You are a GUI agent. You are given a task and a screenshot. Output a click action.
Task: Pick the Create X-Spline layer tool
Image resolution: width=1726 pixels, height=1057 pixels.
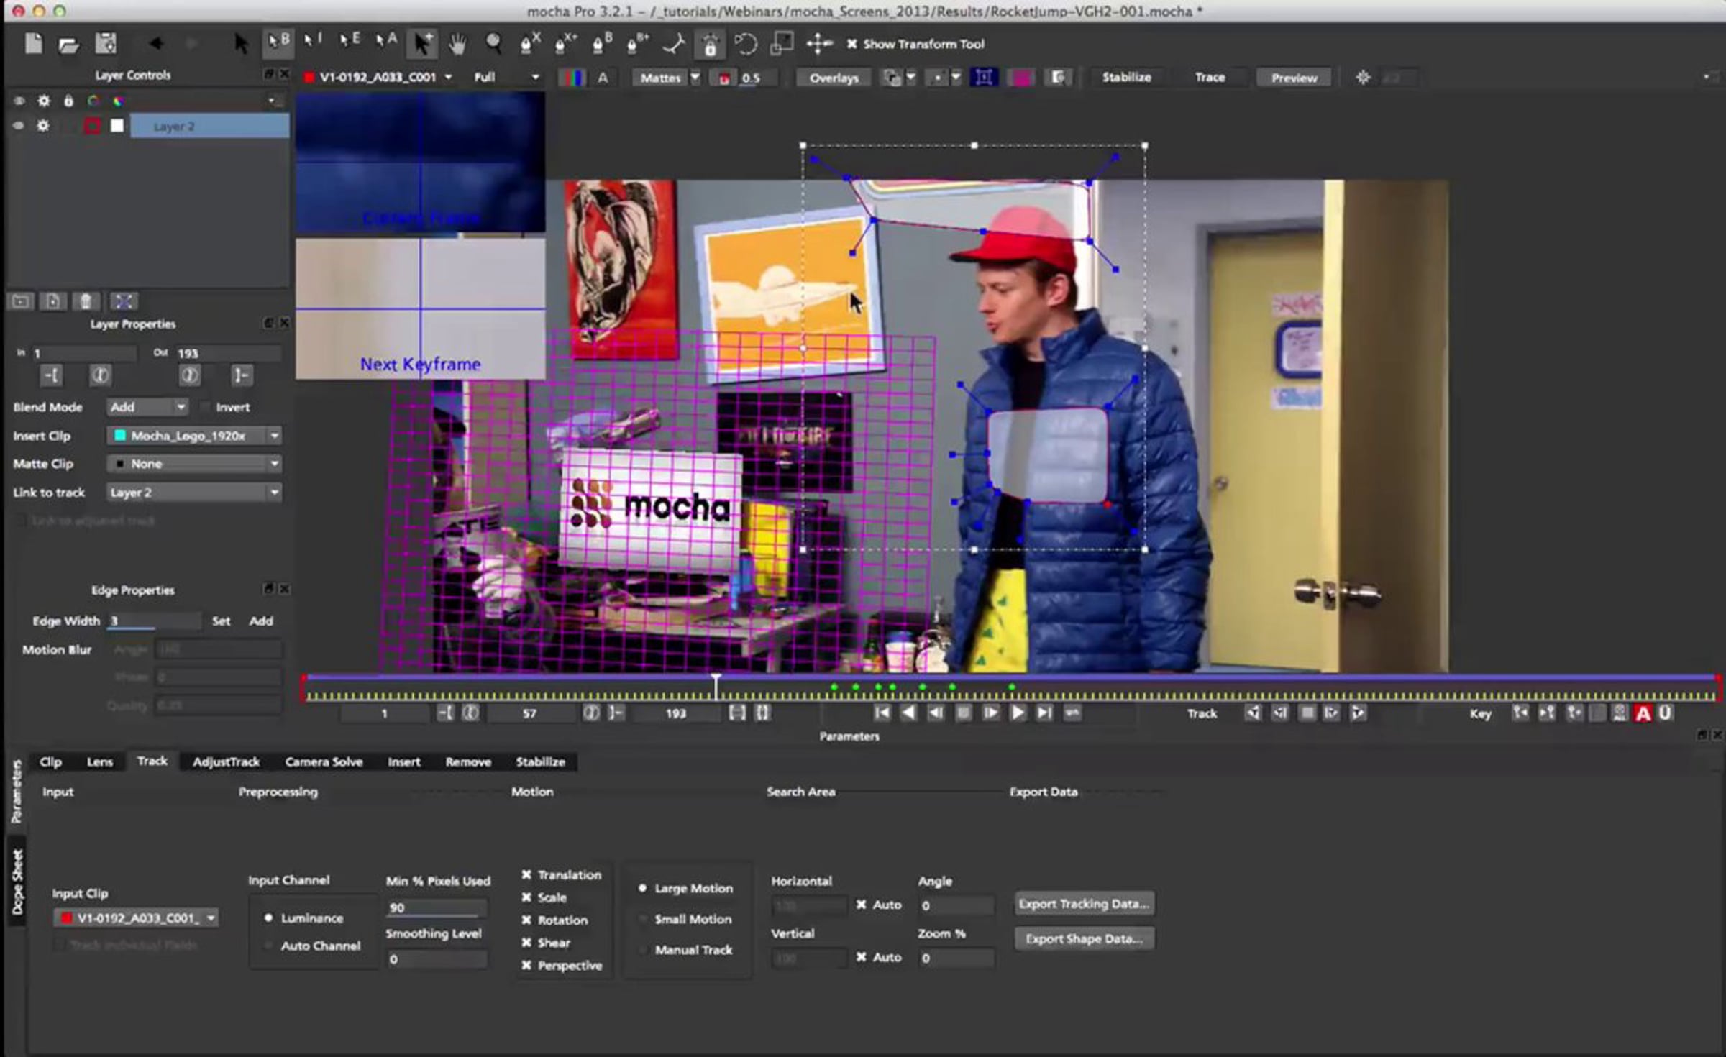point(530,43)
